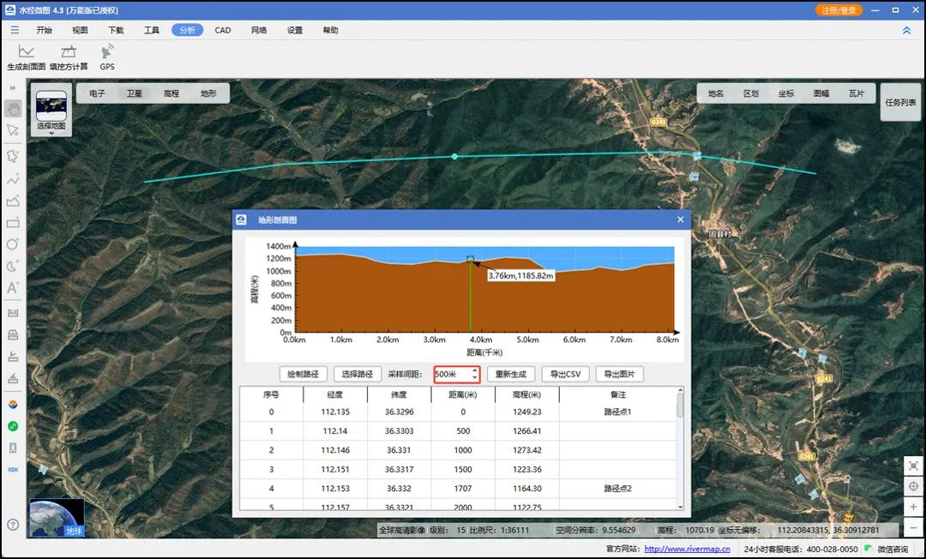Open the 选择地图 map selector dropdown
The image size is (926, 559).
click(x=51, y=111)
